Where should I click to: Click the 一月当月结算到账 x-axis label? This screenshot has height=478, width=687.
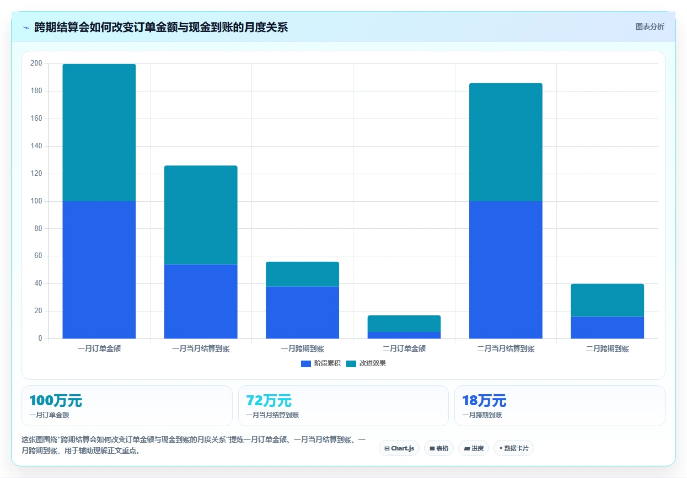coord(201,348)
